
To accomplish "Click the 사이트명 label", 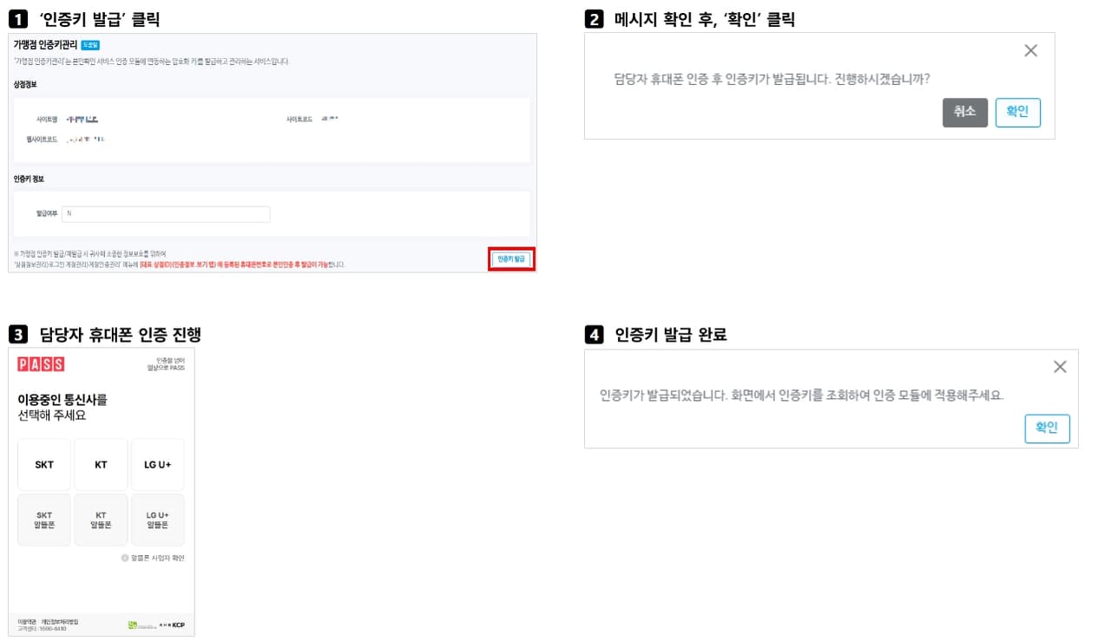I will point(47,119).
